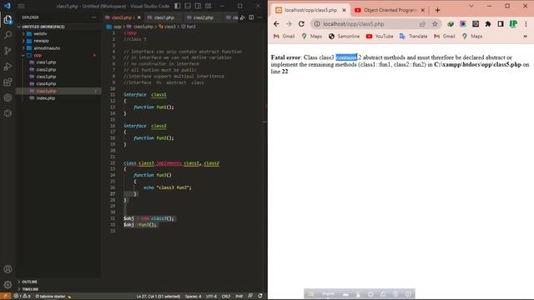Open the Samonline bookmark
534x300 pixels.
point(344,36)
